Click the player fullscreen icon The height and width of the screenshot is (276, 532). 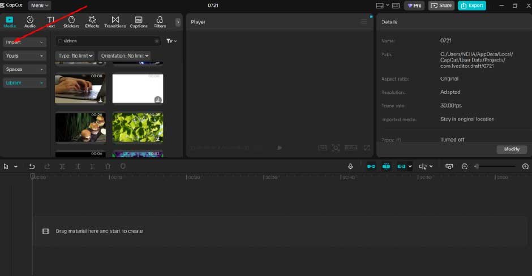pos(367,148)
